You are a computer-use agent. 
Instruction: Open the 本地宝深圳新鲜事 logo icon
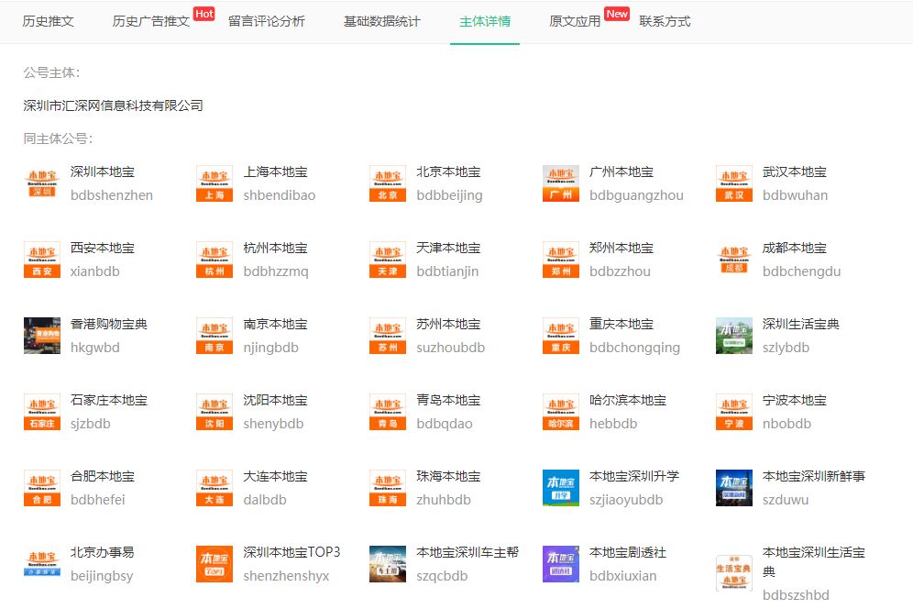(734, 488)
